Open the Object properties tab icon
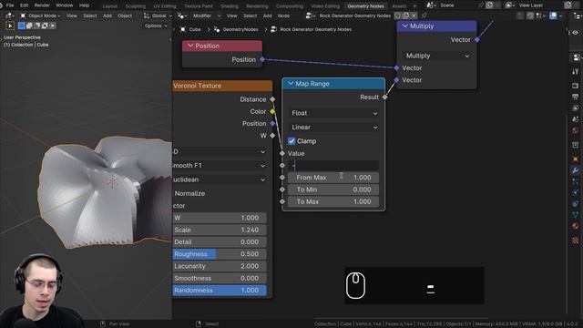Viewport: 583px width, 328px height. tap(576, 159)
